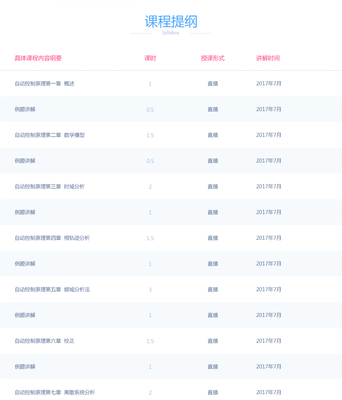This screenshot has height=400, width=342.
Task: Click the 授课形式 column header
Action: pyautogui.click(x=213, y=58)
